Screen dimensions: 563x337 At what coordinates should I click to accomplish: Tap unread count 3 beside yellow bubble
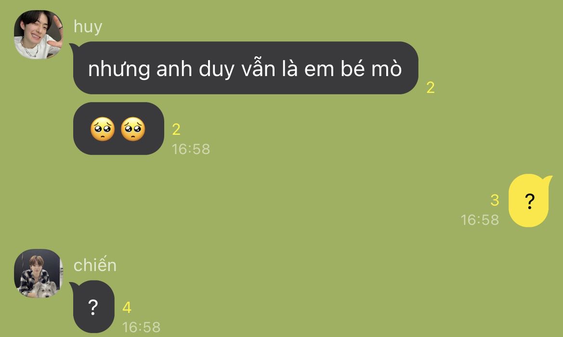[x=495, y=200]
